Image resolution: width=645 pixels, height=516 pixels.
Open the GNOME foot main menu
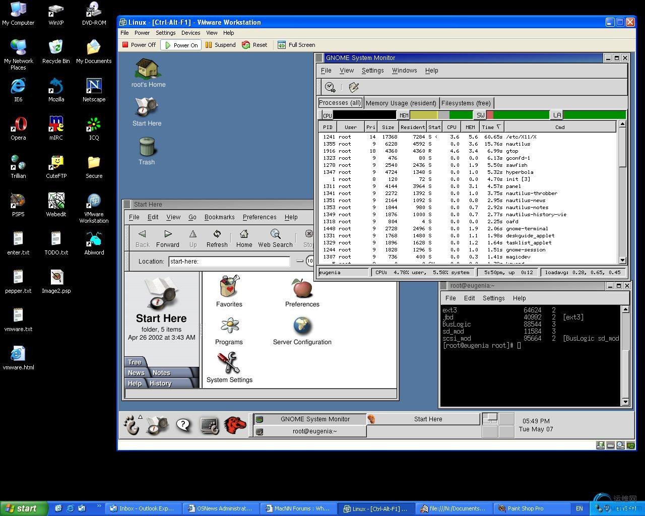point(132,425)
